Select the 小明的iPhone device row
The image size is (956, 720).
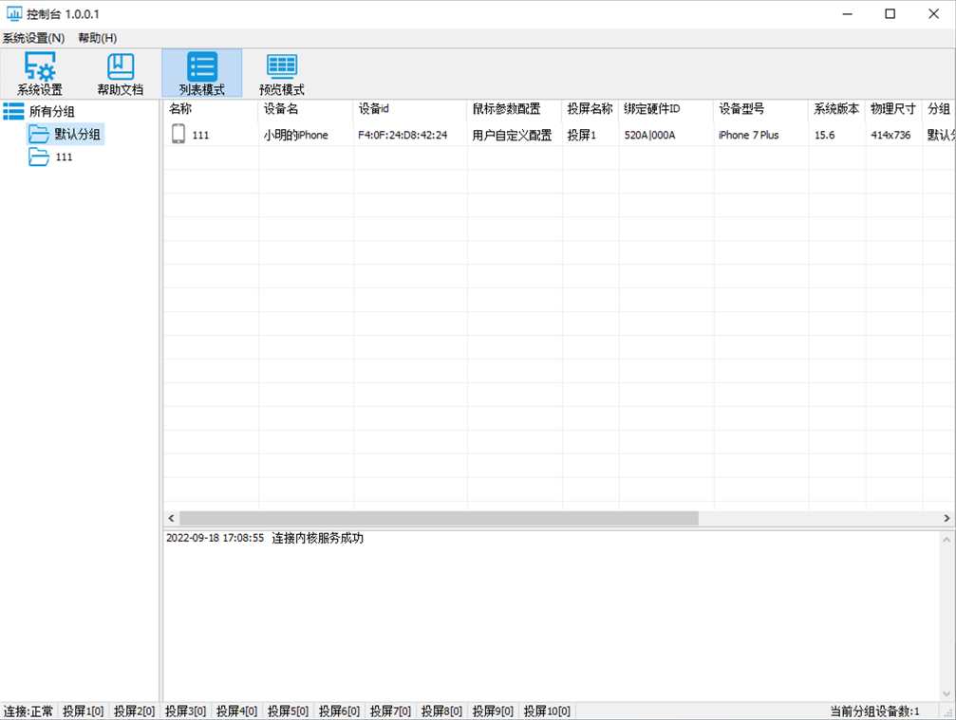click(296, 136)
